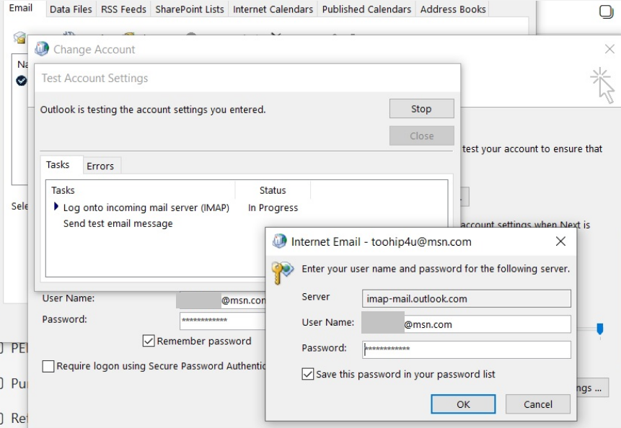The width and height of the screenshot is (621, 428).
Task: Close the Internet Email dialog with X
Action: point(560,241)
